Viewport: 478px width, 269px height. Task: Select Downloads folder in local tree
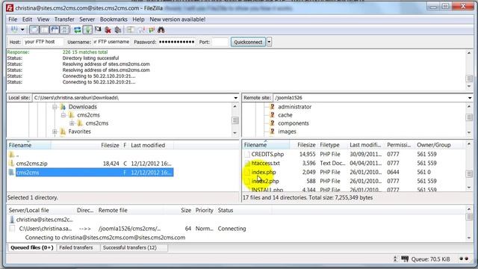[x=83, y=107]
